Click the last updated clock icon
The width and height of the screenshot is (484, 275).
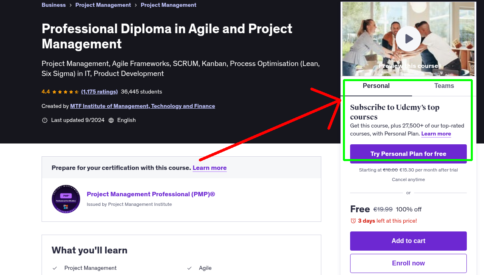coord(45,120)
